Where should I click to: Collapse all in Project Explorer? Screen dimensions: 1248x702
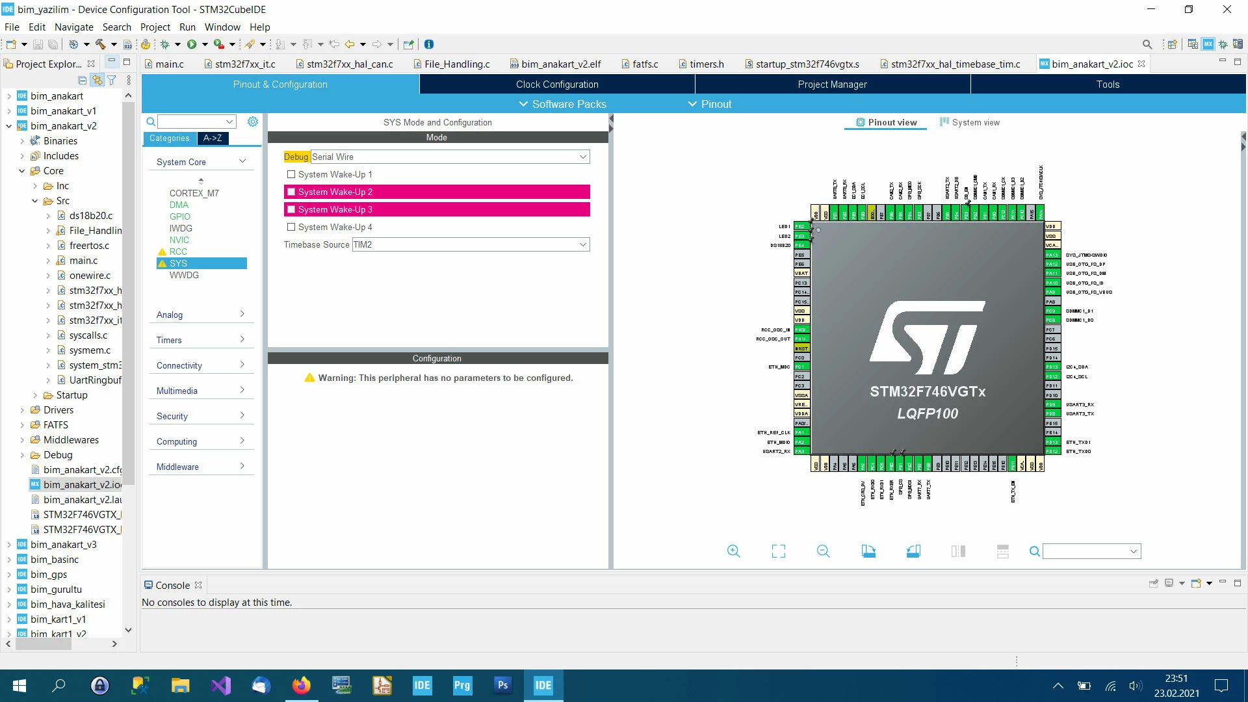click(82, 80)
